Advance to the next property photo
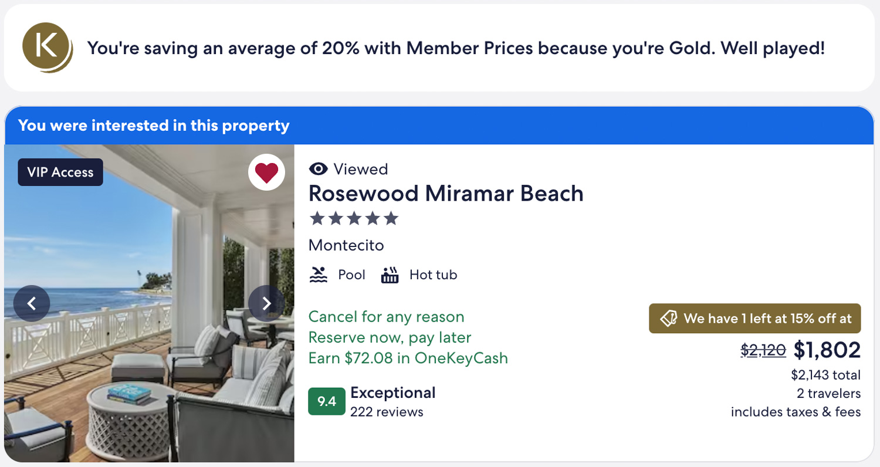 click(x=266, y=303)
